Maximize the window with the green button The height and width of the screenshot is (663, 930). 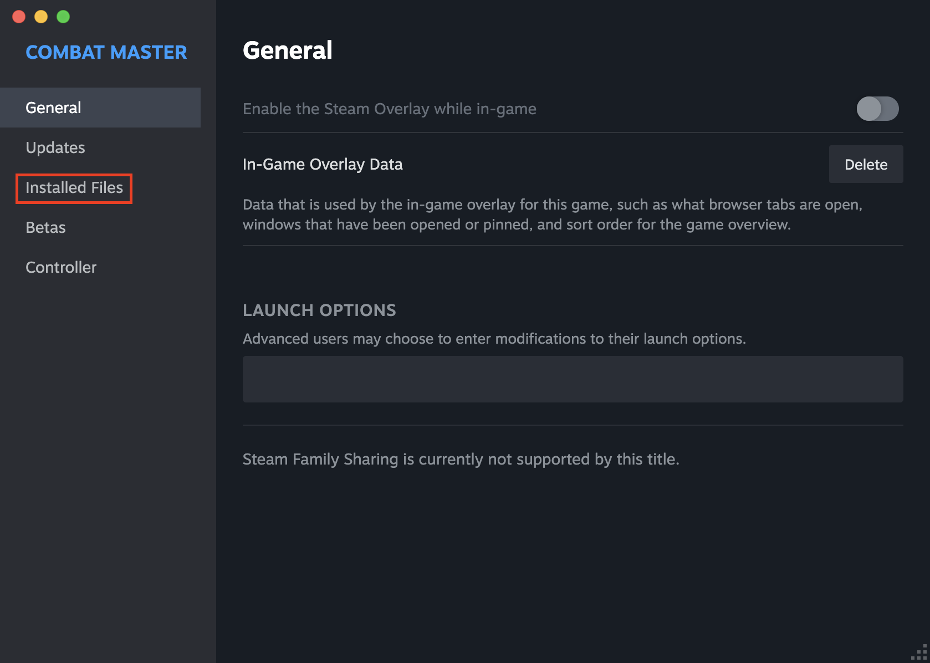(63, 17)
